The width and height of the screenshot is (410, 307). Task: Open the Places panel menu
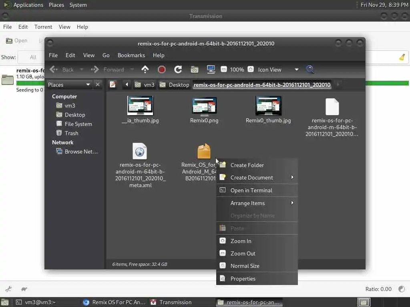[x=56, y=5]
